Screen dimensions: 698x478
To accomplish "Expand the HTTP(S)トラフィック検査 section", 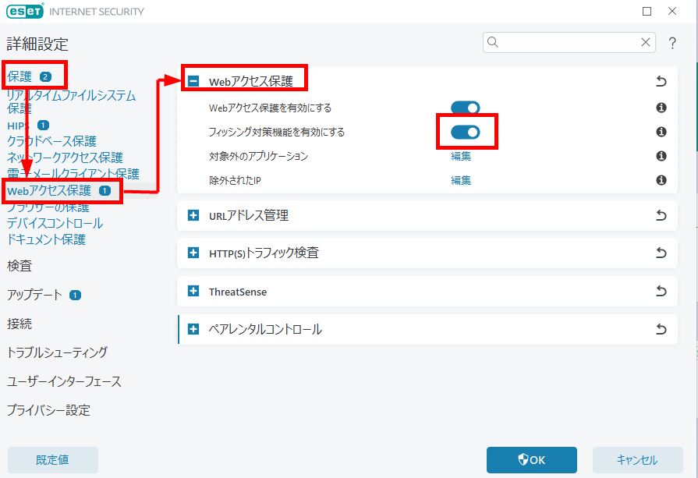I will 193,253.
